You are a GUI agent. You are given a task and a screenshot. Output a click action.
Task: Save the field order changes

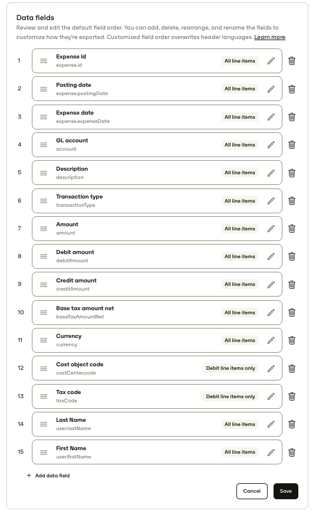[285, 491]
